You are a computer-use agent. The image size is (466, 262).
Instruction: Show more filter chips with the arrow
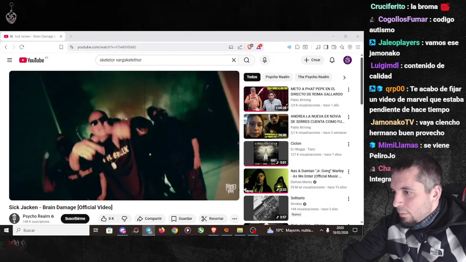pyautogui.click(x=344, y=77)
